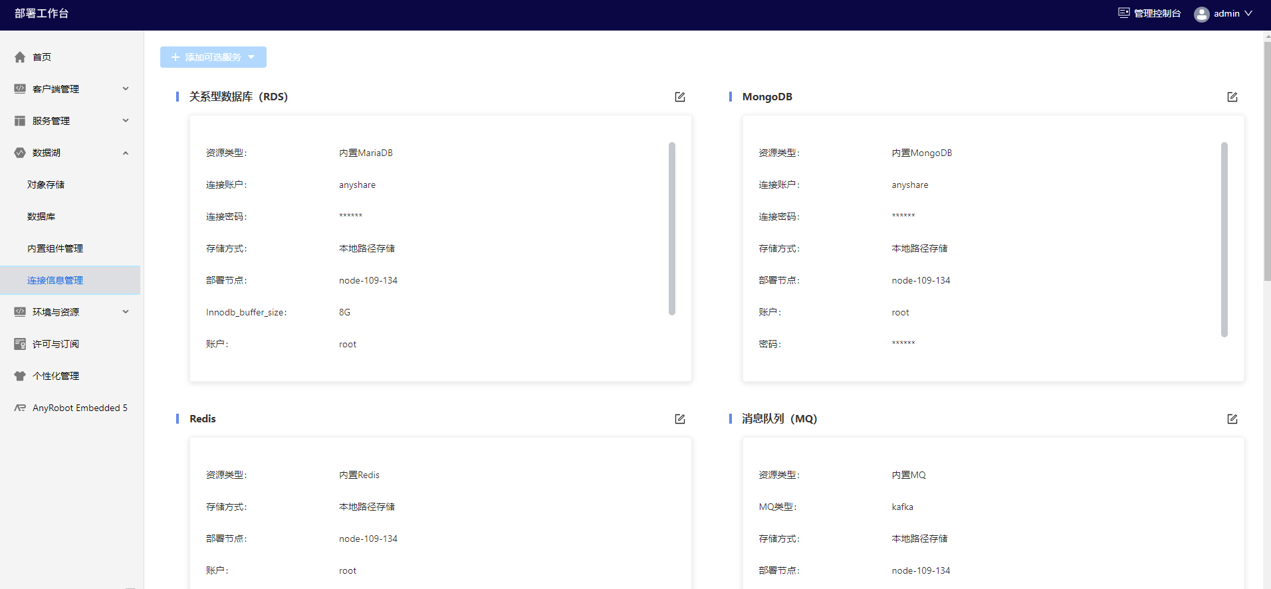Click the 内置MongoDB resource type value
Screen dimensions: 1271x589
tap(921, 153)
